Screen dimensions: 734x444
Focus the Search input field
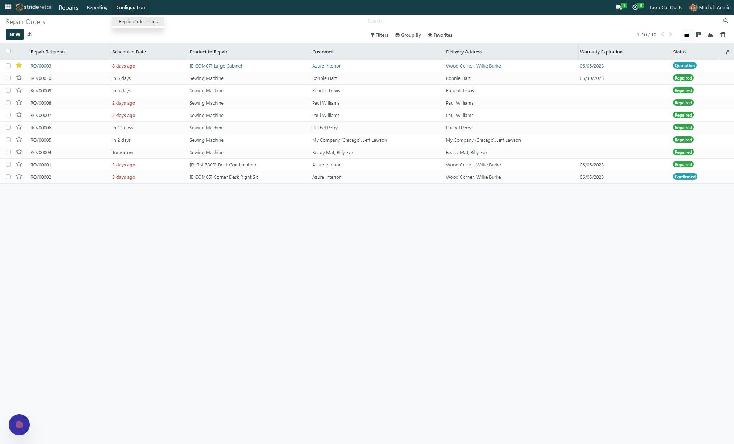[543, 21]
